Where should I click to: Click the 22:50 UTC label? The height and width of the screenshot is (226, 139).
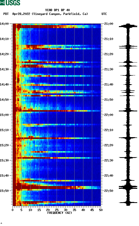(x=109, y=191)
